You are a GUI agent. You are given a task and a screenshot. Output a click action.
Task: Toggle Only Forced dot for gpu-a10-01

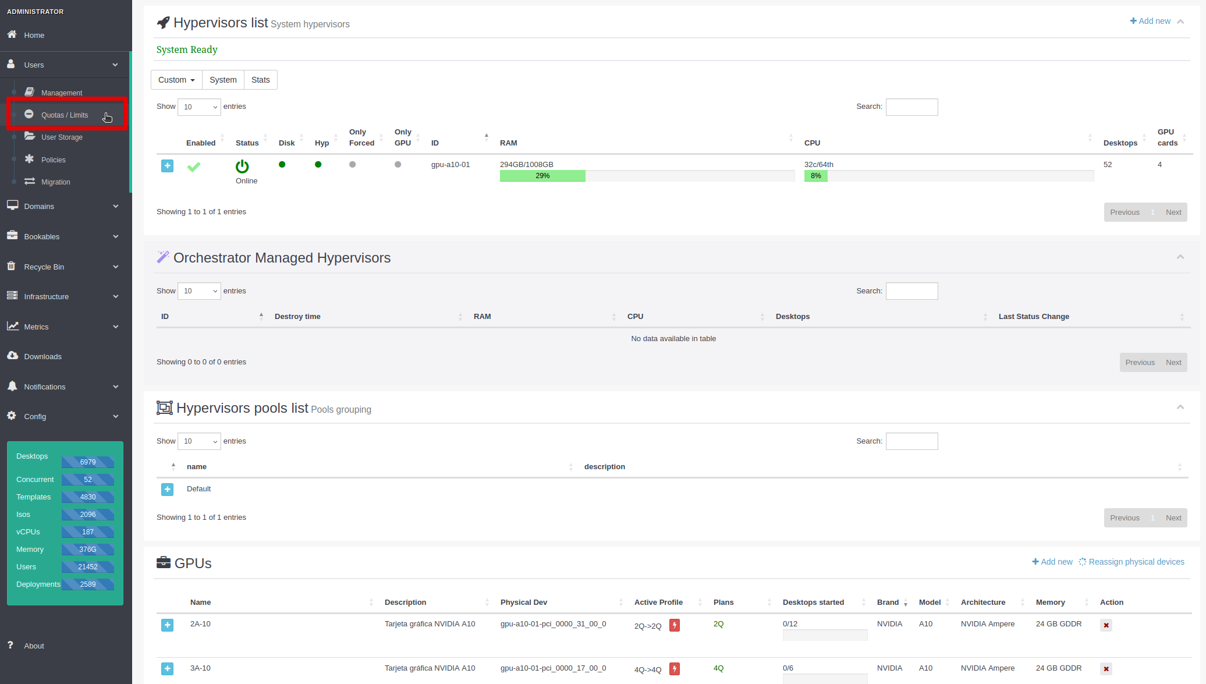click(352, 164)
